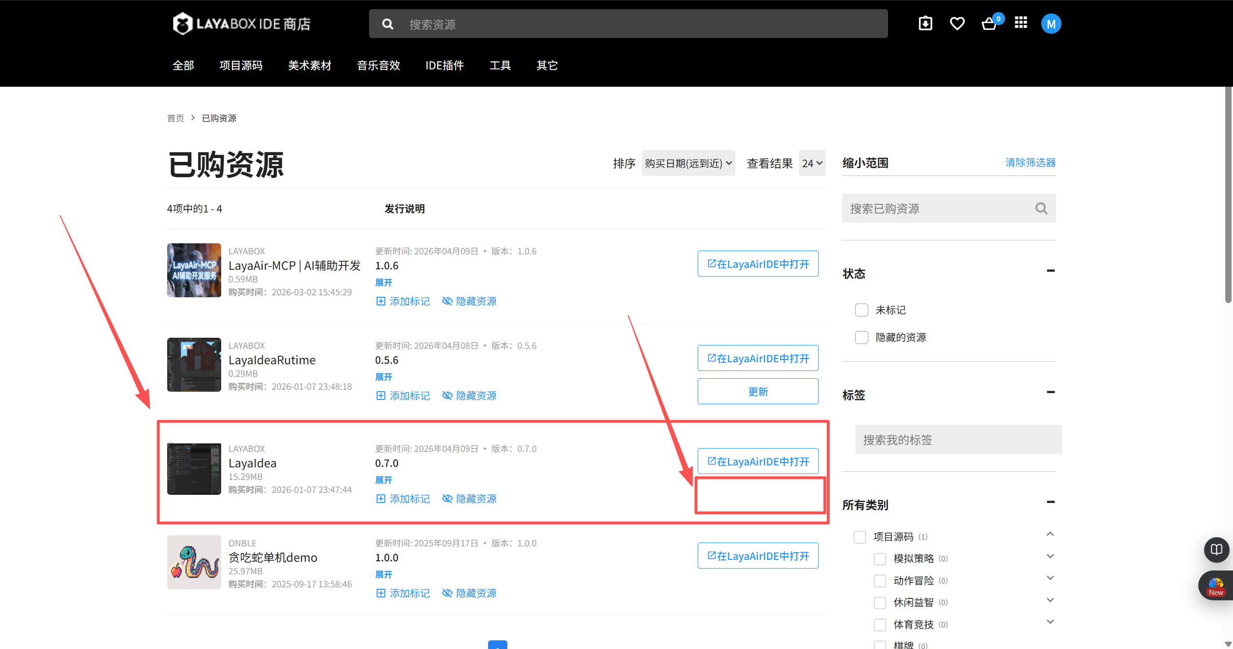The image size is (1233, 649).
Task: Go to the 项目源码 nav tab
Action: (x=241, y=66)
